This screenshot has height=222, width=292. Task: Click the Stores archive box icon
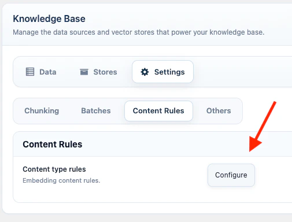click(x=84, y=72)
